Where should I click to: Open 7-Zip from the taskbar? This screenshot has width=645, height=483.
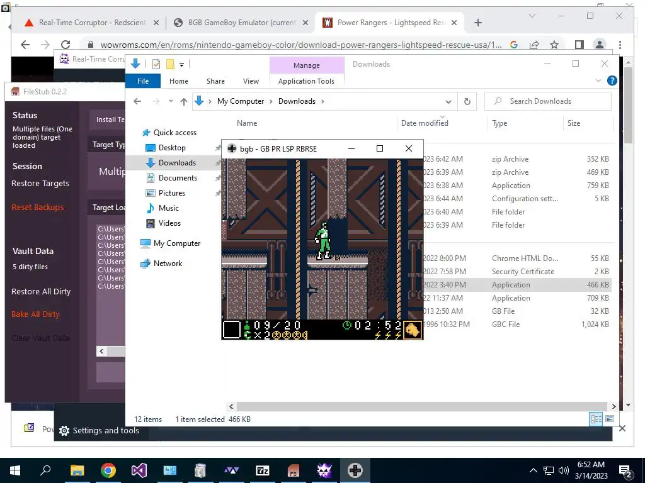263,470
